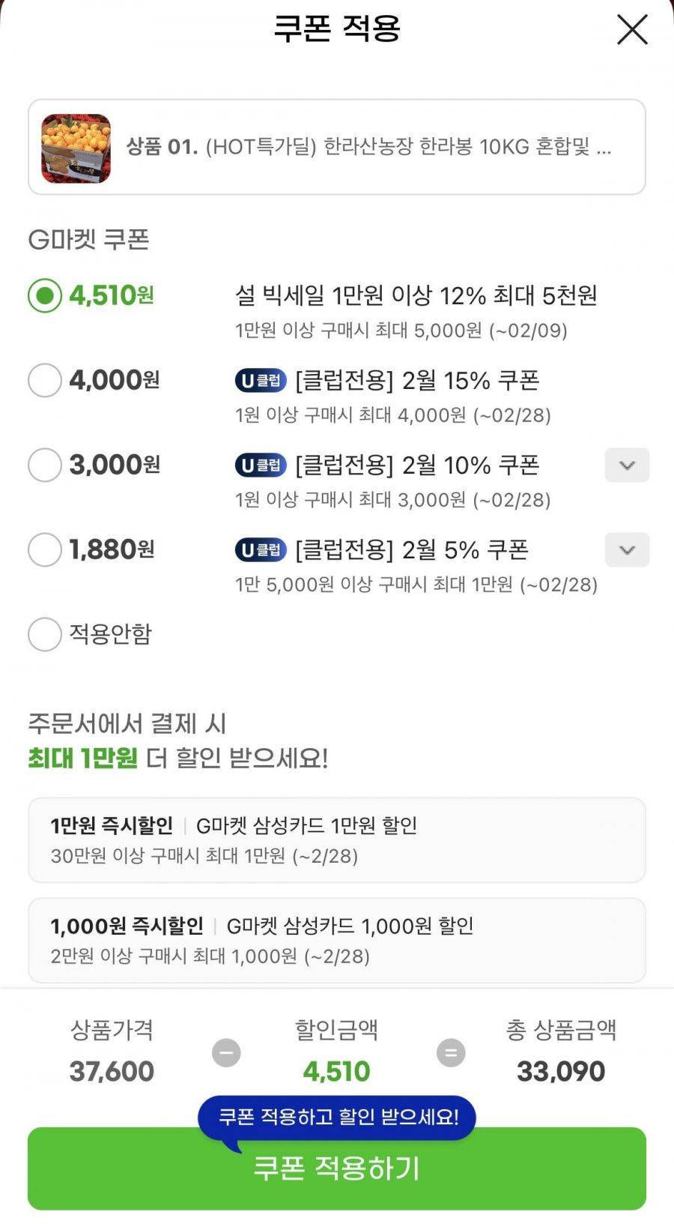The image size is (674, 1224).
Task: Expand the 2월 5% 쿠폰 details chevron
Action: coord(627,550)
